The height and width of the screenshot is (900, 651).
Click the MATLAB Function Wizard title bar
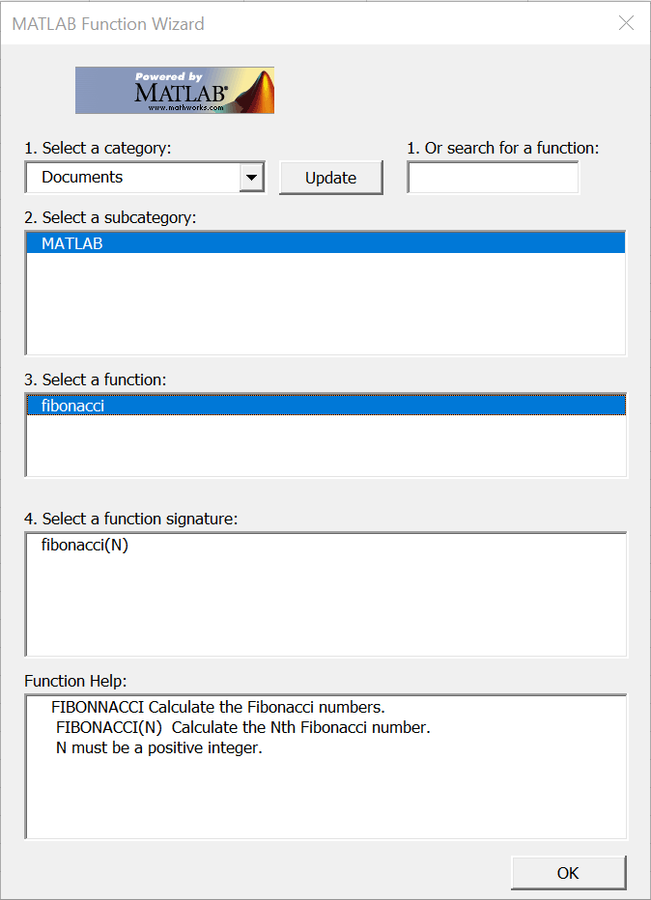coord(290,23)
